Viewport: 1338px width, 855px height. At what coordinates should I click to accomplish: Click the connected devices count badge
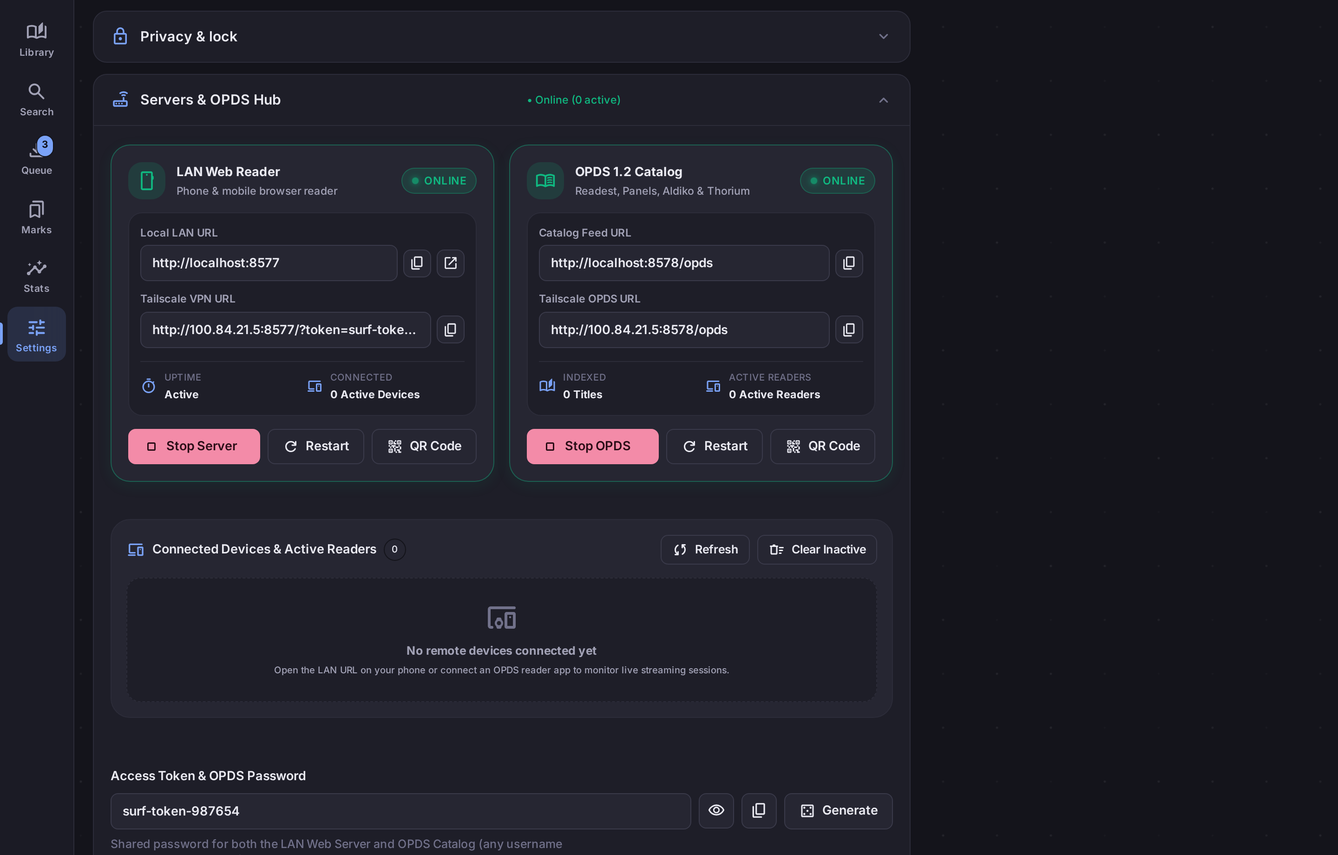pyautogui.click(x=394, y=550)
